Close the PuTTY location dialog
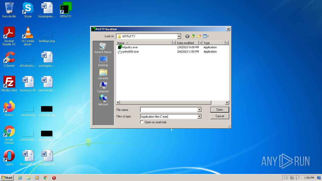The image size is (322, 181). 228,29
